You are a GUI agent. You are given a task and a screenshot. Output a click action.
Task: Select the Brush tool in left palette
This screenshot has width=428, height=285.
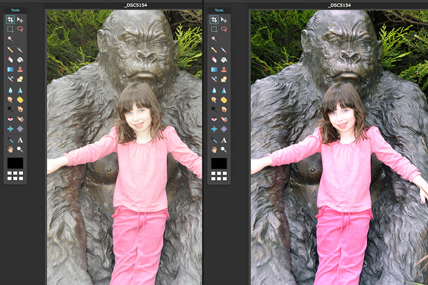tap(20, 50)
